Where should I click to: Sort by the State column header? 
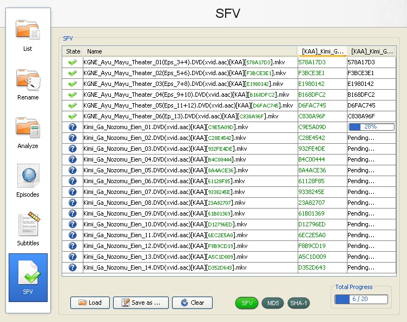(x=73, y=51)
